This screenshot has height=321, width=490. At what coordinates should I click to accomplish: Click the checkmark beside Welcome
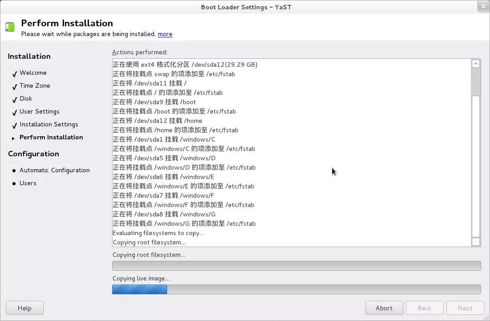[x=15, y=73]
